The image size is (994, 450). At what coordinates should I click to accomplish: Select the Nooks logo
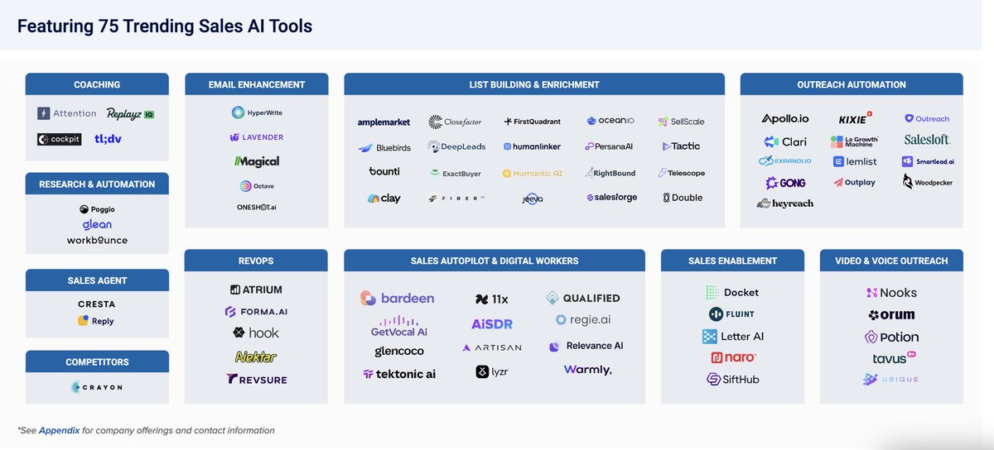(x=891, y=293)
